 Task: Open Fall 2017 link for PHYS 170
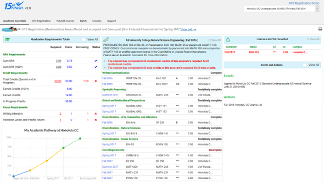pyautogui.click(x=107, y=178)
